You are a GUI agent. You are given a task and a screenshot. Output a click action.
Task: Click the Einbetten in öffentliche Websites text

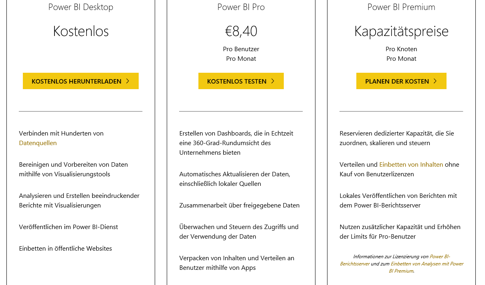pos(65,249)
